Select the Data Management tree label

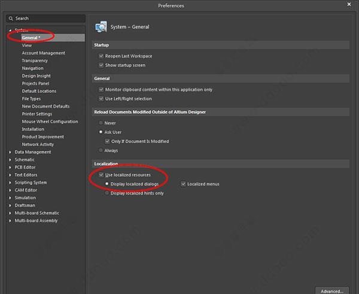click(x=33, y=152)
